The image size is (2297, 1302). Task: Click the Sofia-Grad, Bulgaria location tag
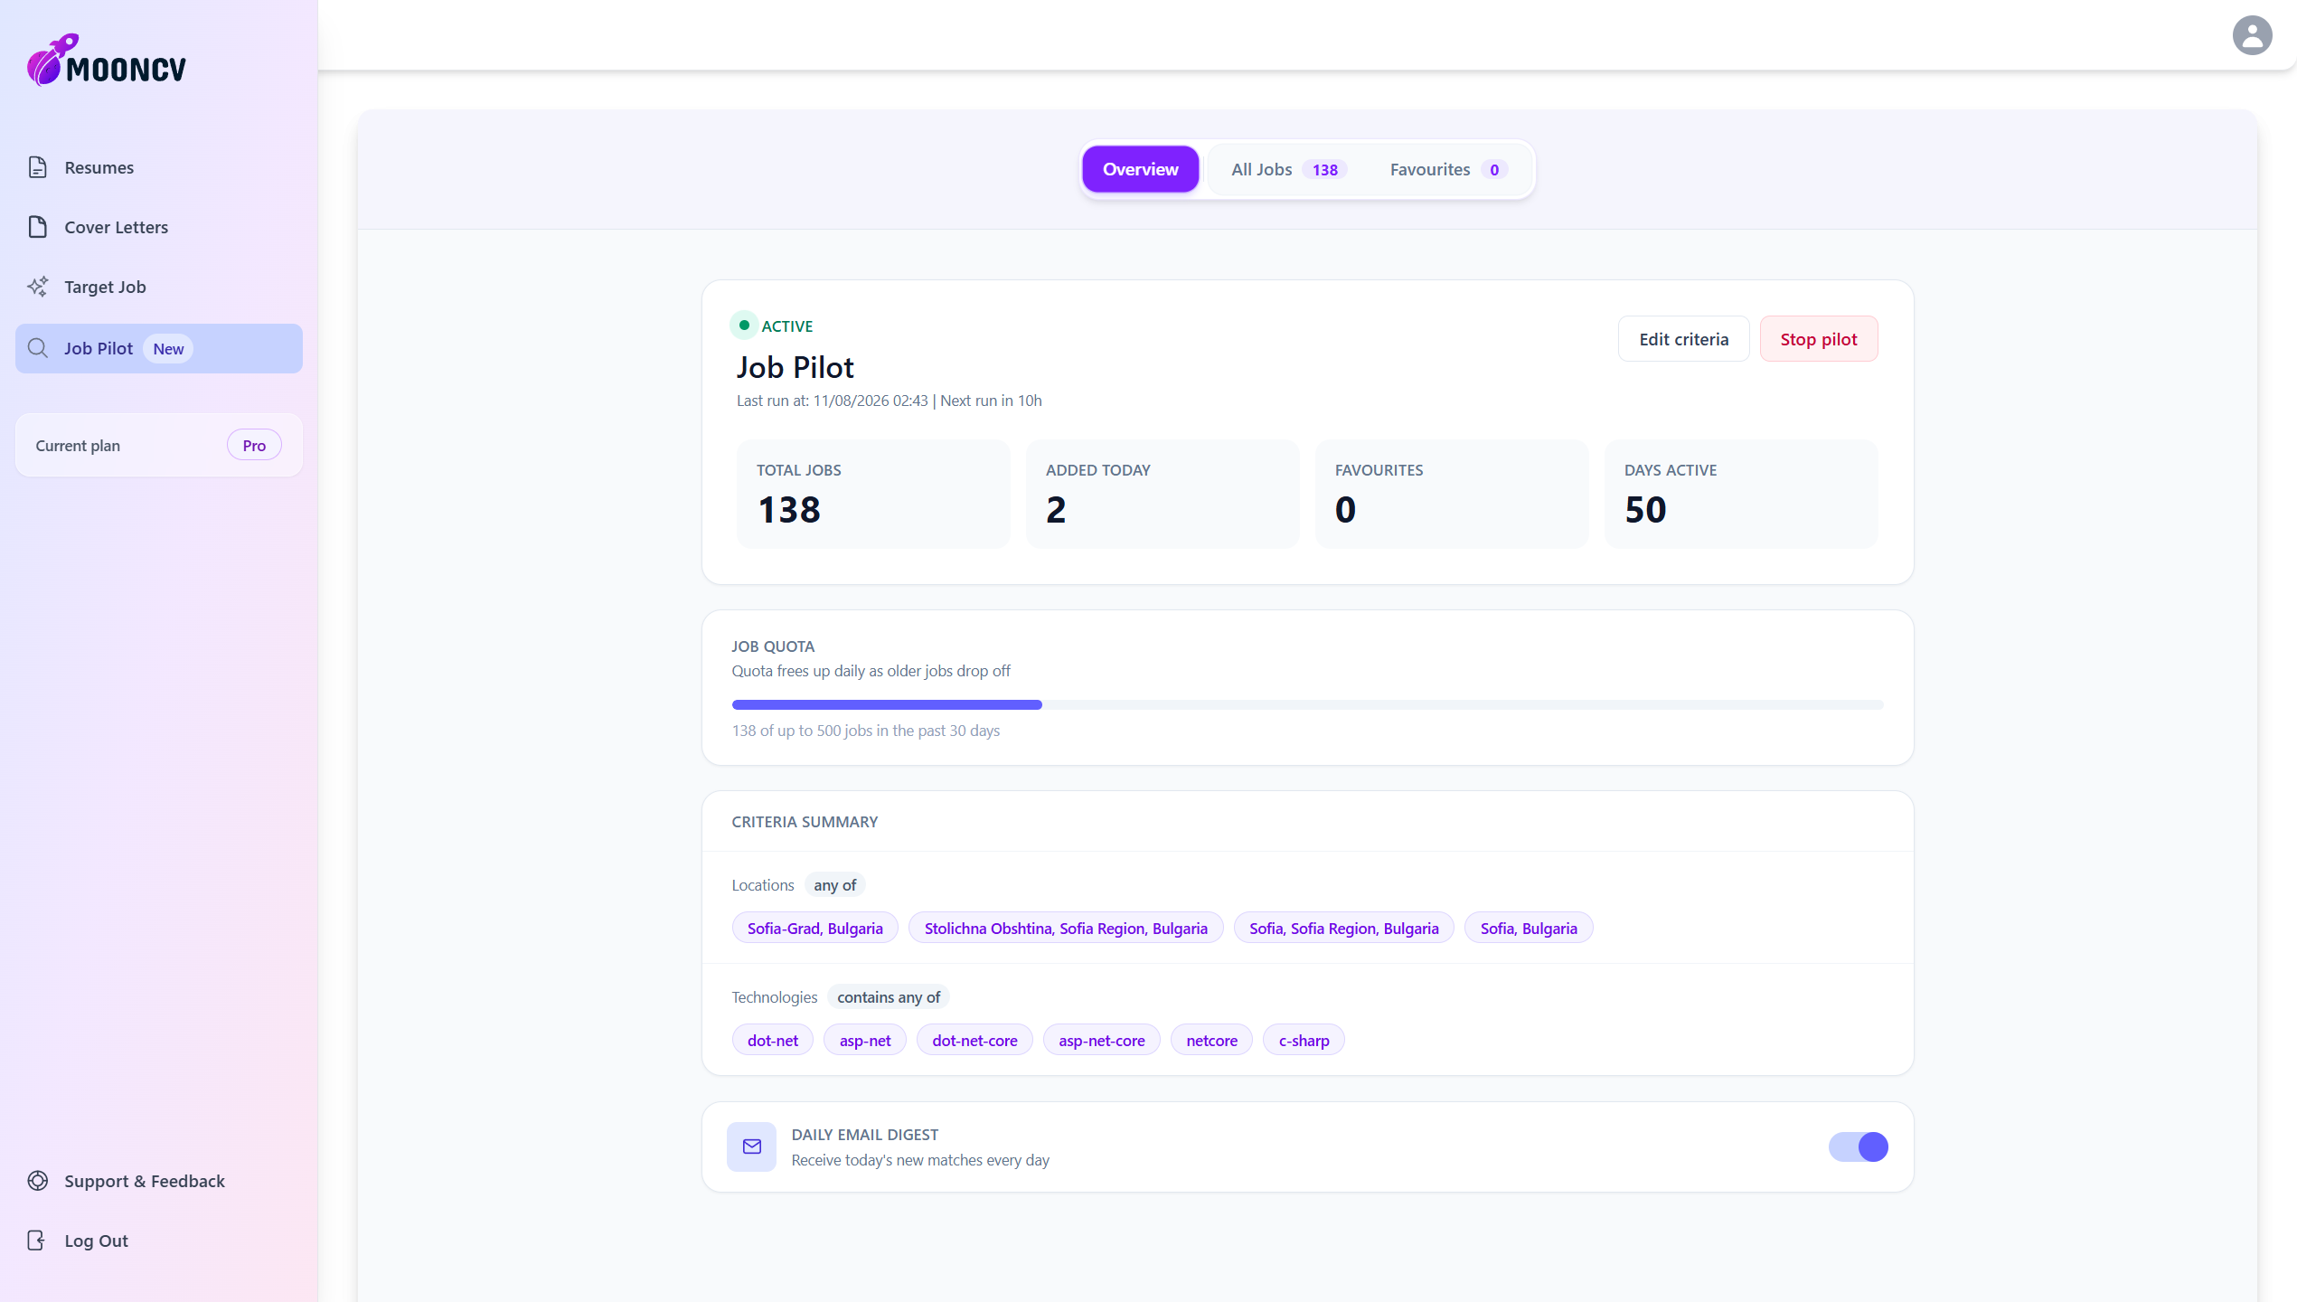coord(814,928)
